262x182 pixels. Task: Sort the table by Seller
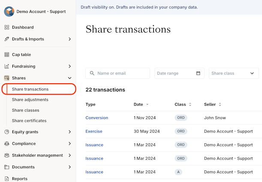tap(213, 104)
